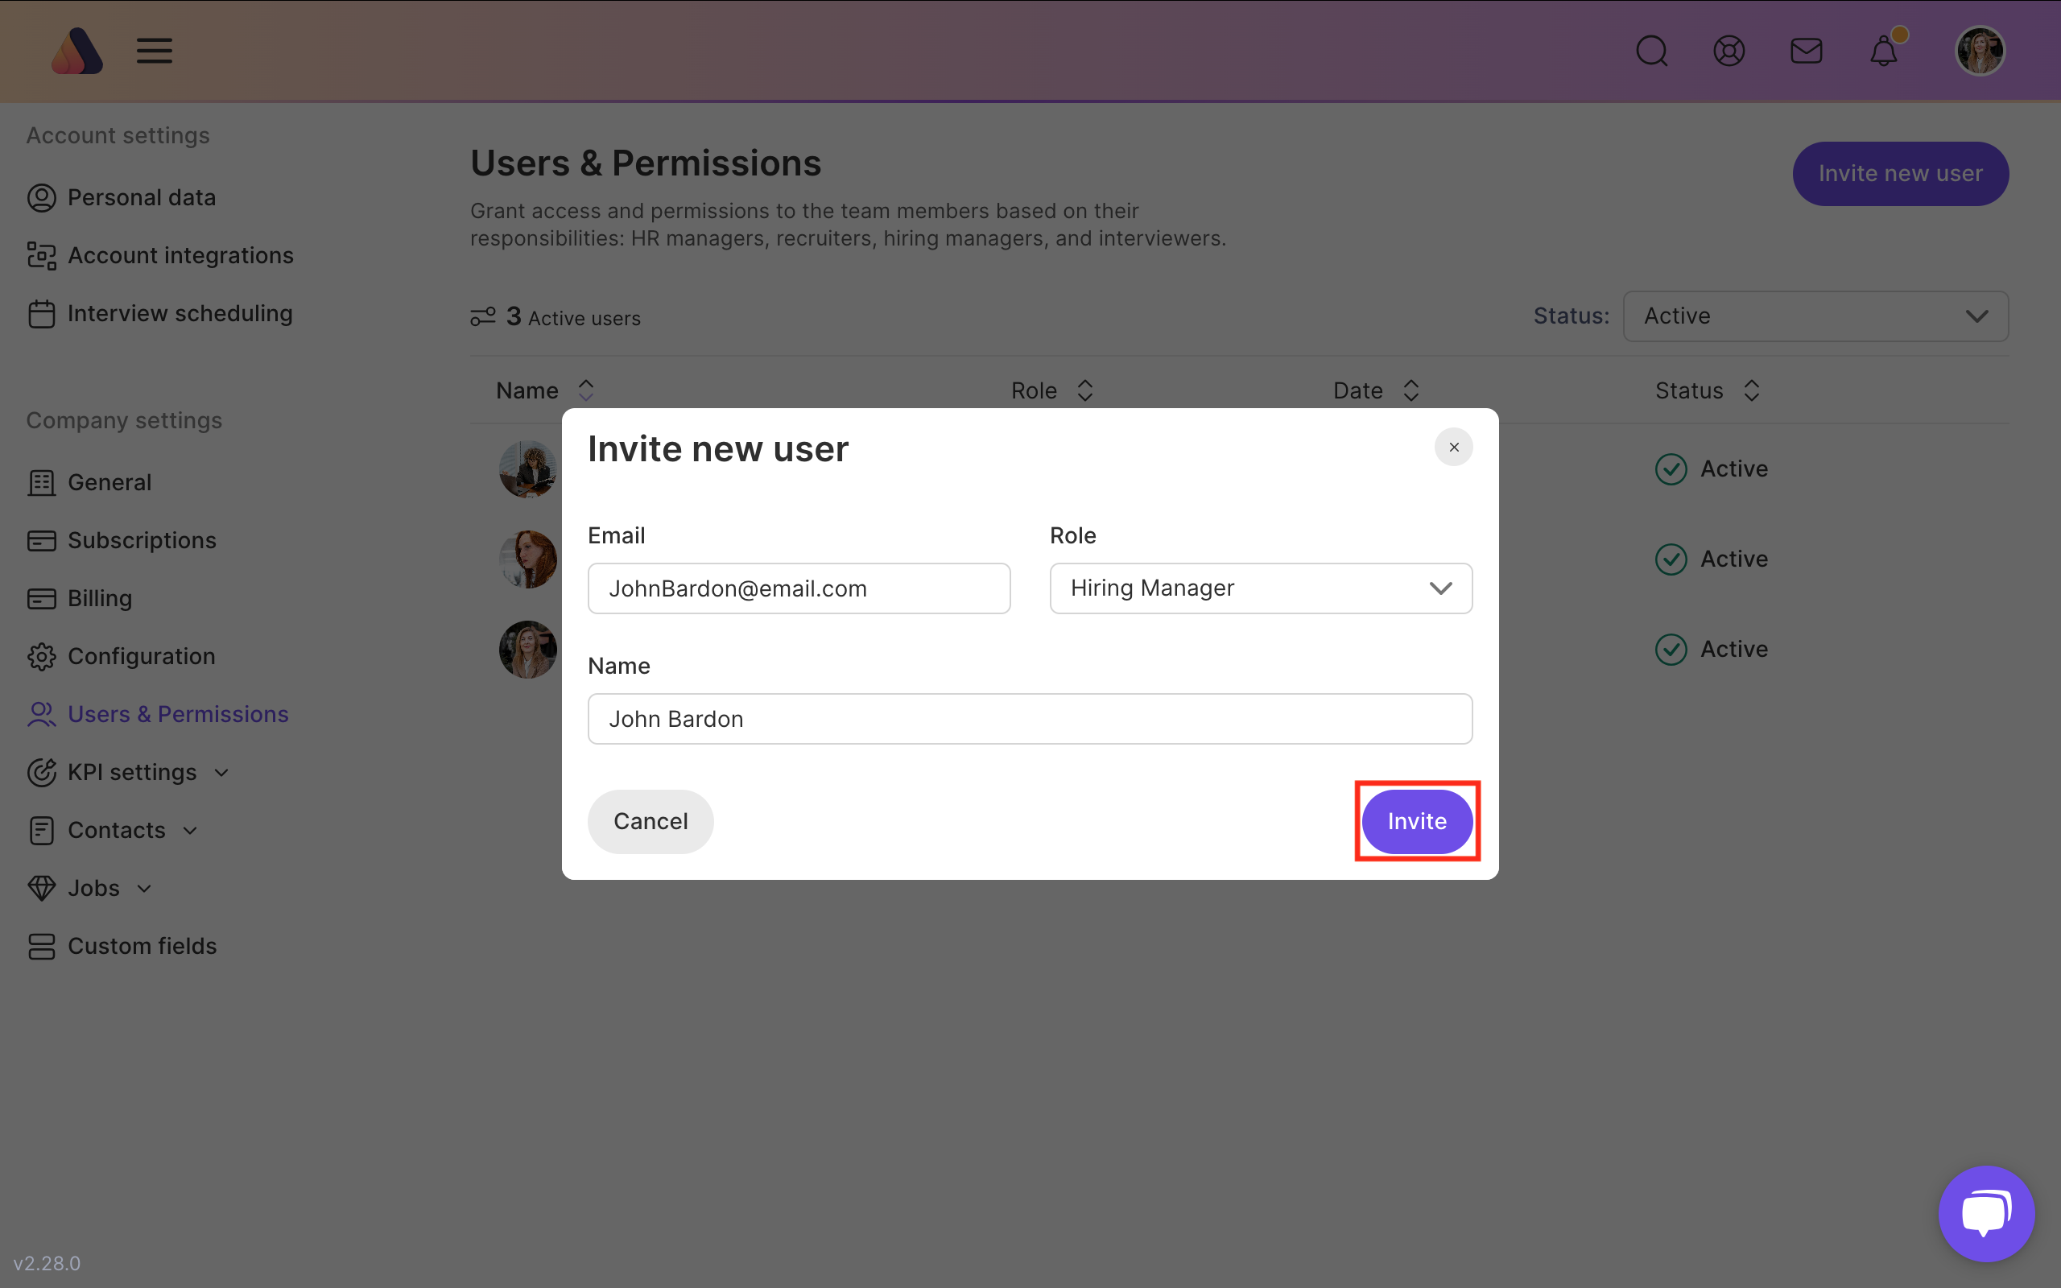The image size is (2061, 1288).
Task: Click Cancel in the dialog
Action: tap(650, 821)
